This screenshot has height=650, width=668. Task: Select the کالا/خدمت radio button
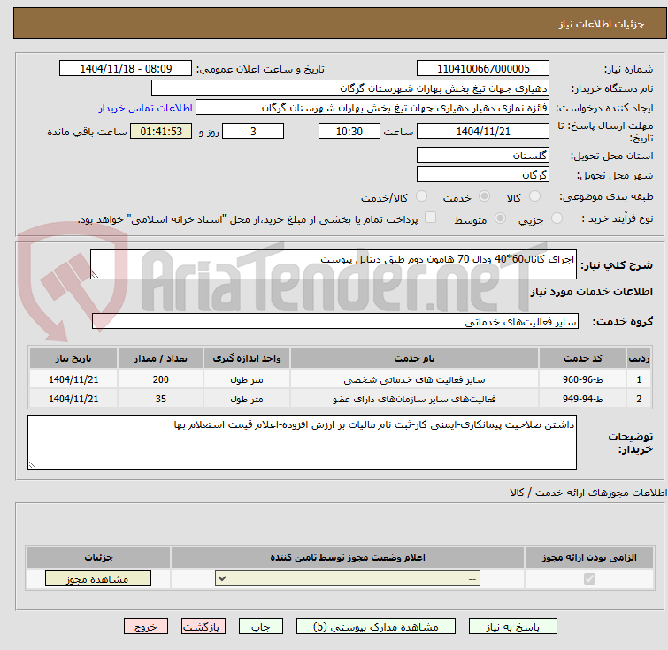click(421, 196)
